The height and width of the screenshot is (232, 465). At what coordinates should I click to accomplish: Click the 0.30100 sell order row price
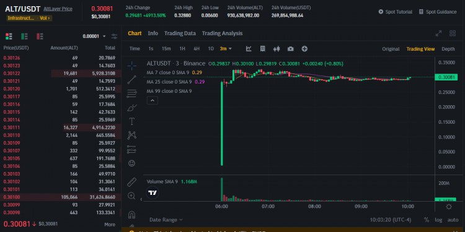12,197
